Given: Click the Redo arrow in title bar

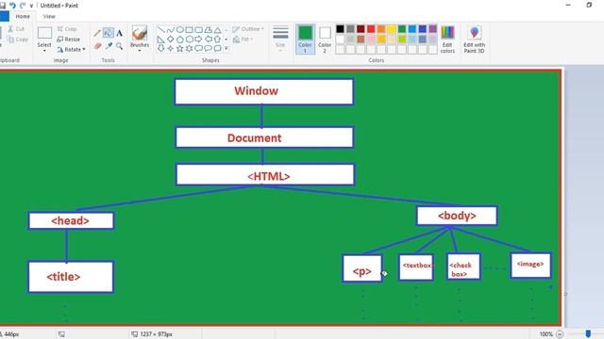Looking at the screenshot, I should click(23, 6).
